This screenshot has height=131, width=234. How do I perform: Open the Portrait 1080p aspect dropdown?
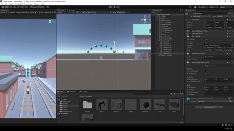[x=19, y=12]
